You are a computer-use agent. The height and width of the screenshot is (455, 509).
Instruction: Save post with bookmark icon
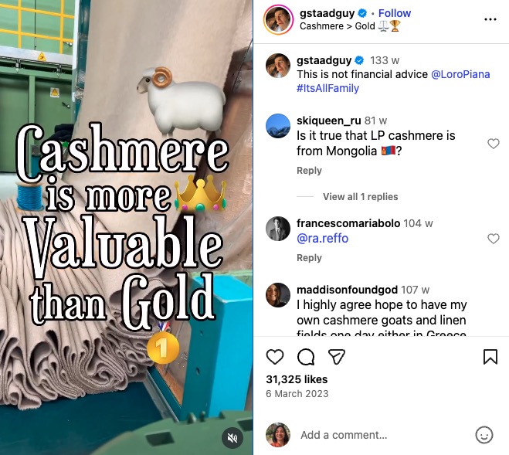(490, 357)
